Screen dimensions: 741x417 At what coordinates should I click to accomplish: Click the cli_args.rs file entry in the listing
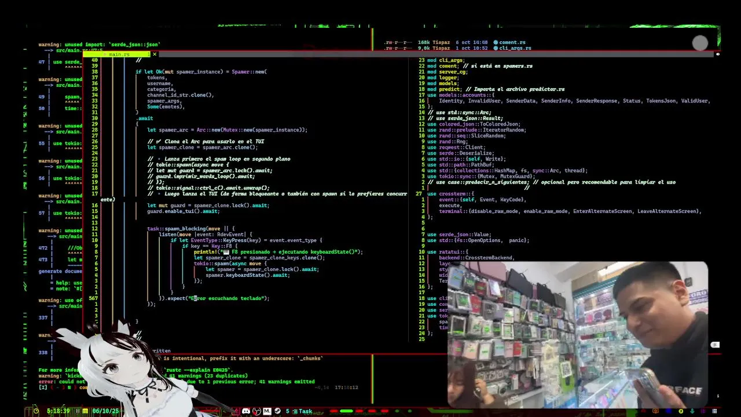[512, 48]
